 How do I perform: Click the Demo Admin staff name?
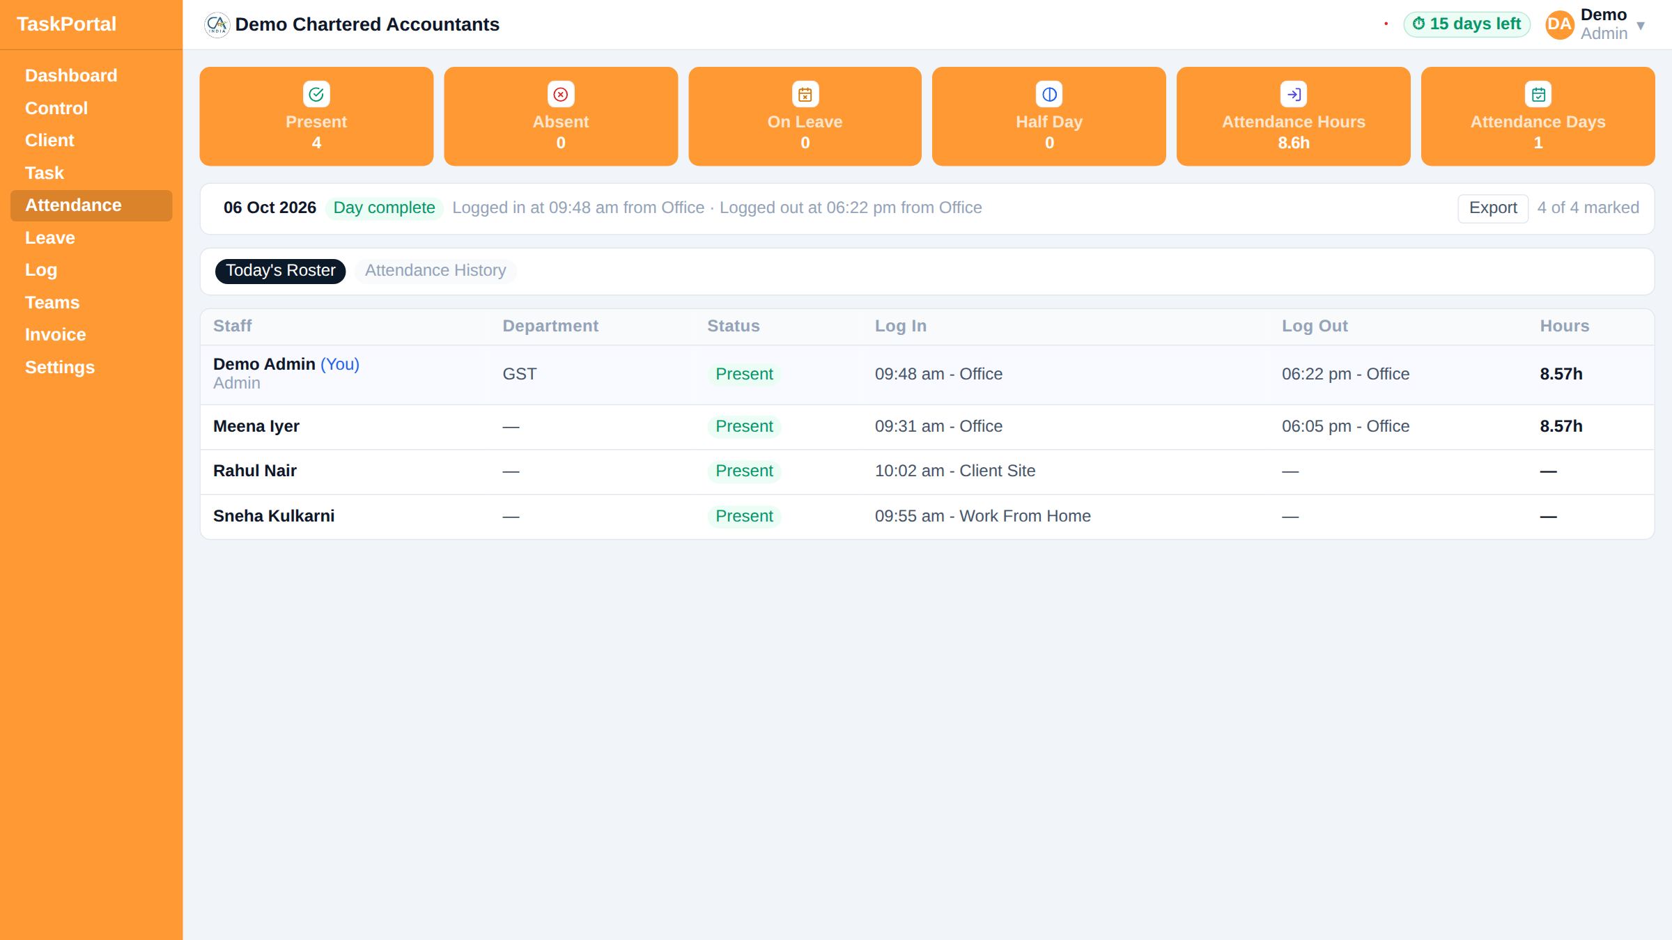click(x=264, y=364)
